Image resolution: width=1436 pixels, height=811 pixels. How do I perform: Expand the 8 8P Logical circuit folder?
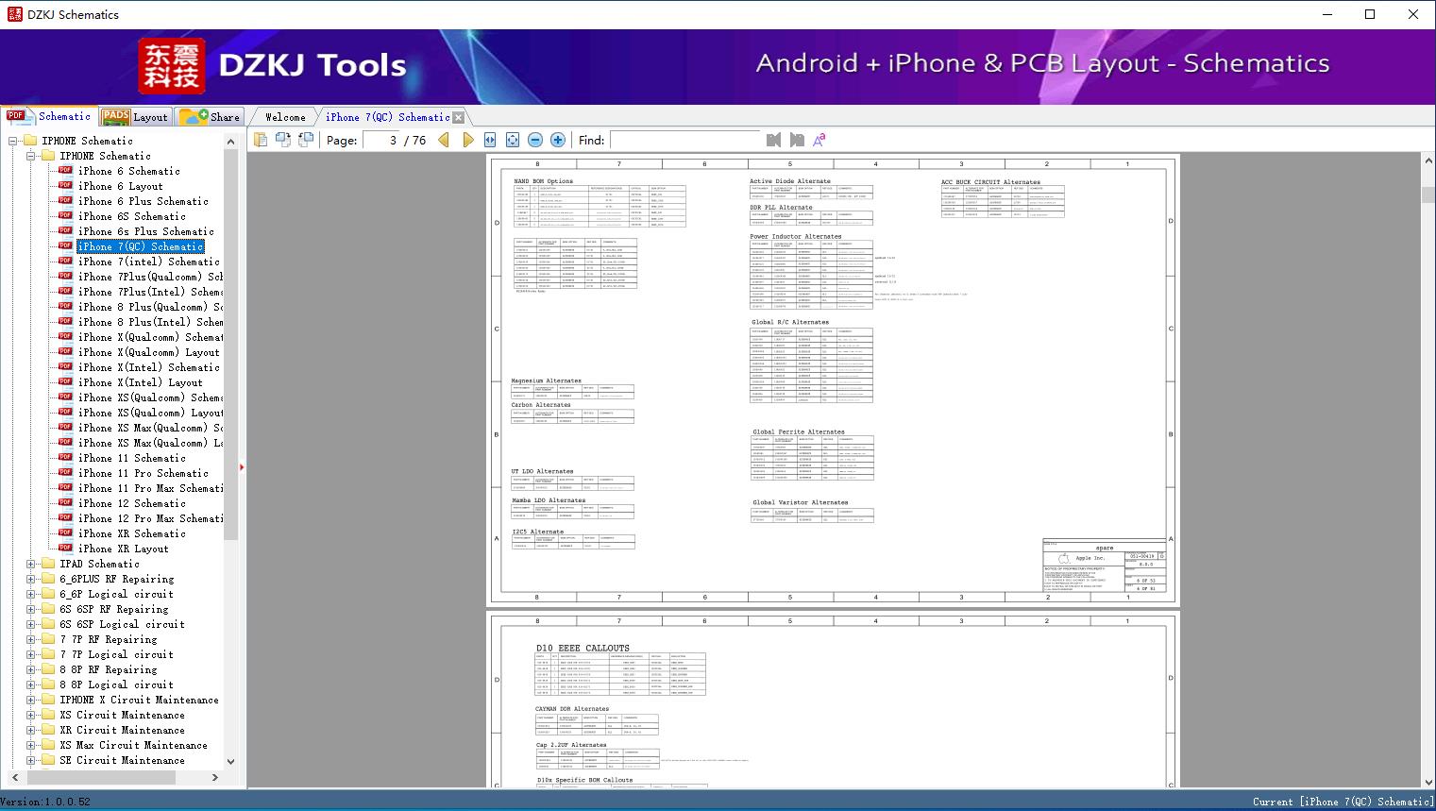pos(31,684)
